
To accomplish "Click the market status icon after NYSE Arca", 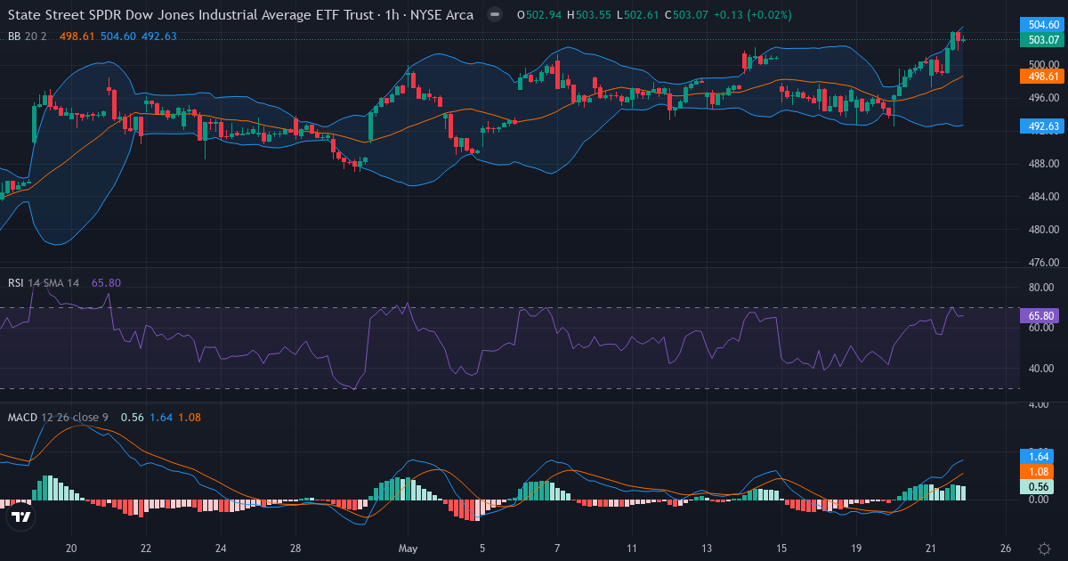I will click(495, 15).
